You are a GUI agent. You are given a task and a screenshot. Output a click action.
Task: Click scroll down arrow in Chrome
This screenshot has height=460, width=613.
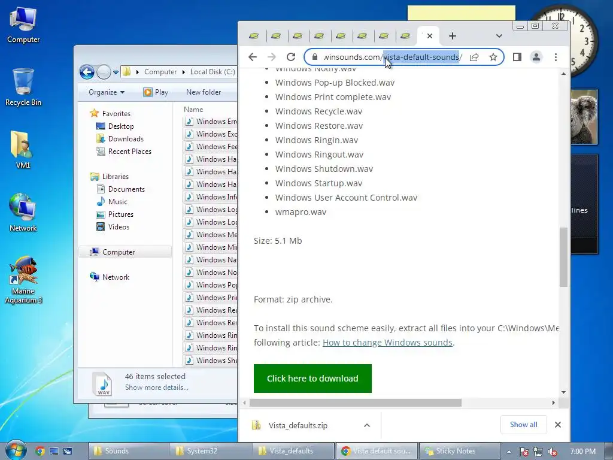coord(563,392)
